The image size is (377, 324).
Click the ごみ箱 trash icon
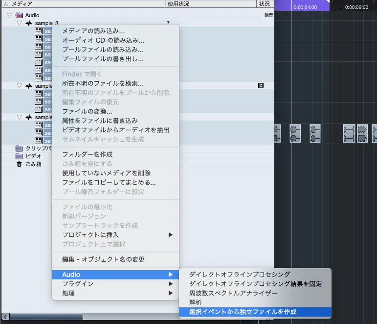point(19,164)
